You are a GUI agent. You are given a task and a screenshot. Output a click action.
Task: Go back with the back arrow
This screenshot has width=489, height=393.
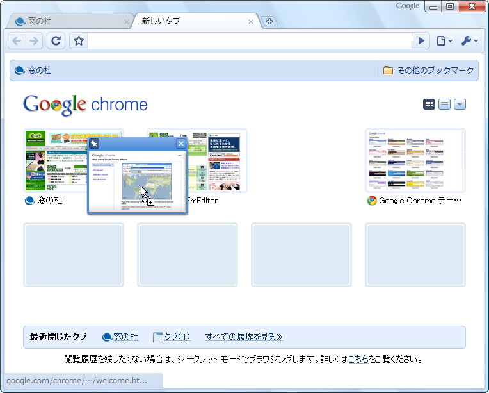tap(17, 40)
